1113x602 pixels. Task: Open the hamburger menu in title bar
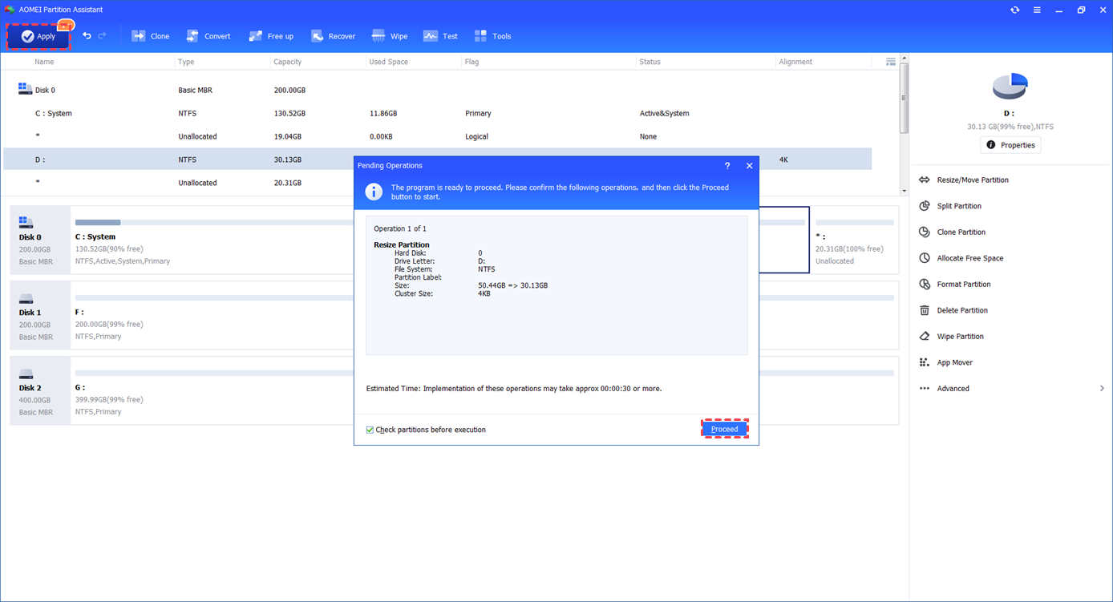click(x=1037, y=10)
